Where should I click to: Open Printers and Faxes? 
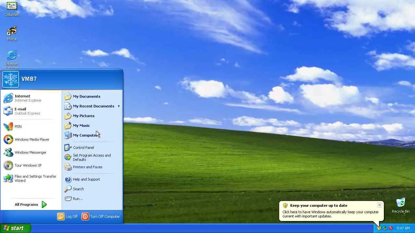pos(92,167)
